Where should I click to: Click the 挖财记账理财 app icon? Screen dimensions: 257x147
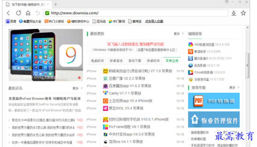[105, 119]
